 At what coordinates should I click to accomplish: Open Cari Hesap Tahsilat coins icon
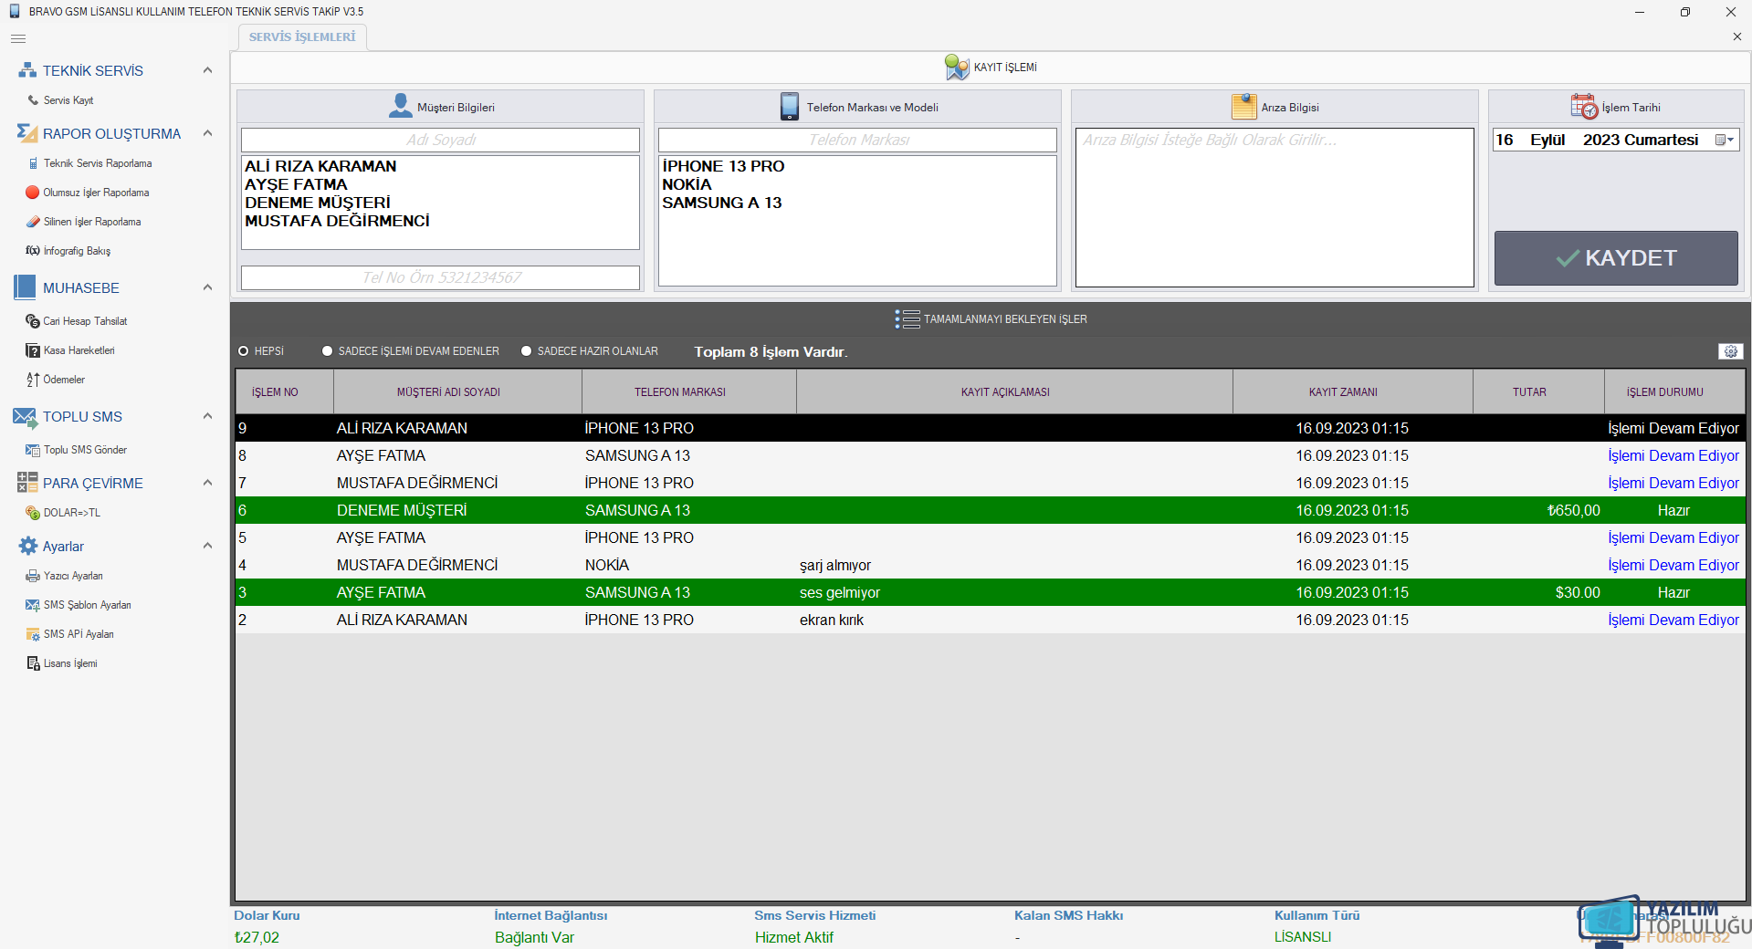click(x=33, y=321)
